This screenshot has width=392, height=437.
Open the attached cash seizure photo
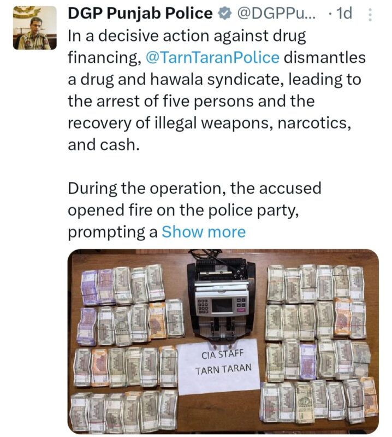click(223, 341)
